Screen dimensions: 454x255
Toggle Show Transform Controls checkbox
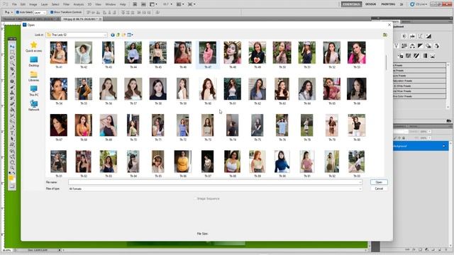(x=52, y=13)
